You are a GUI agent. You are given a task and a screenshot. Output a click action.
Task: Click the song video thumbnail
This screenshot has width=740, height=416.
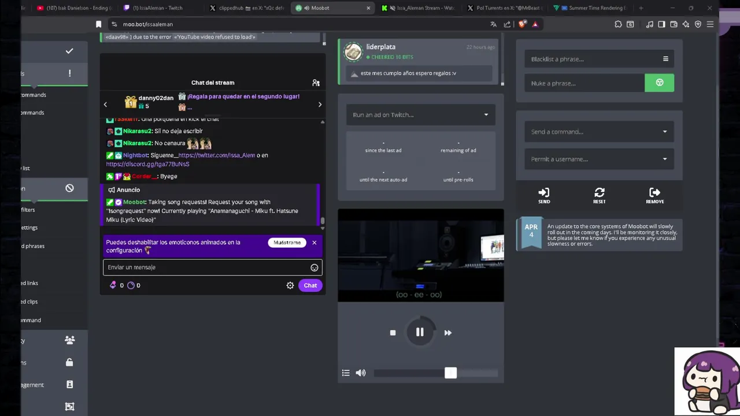(x=421, y=255)
